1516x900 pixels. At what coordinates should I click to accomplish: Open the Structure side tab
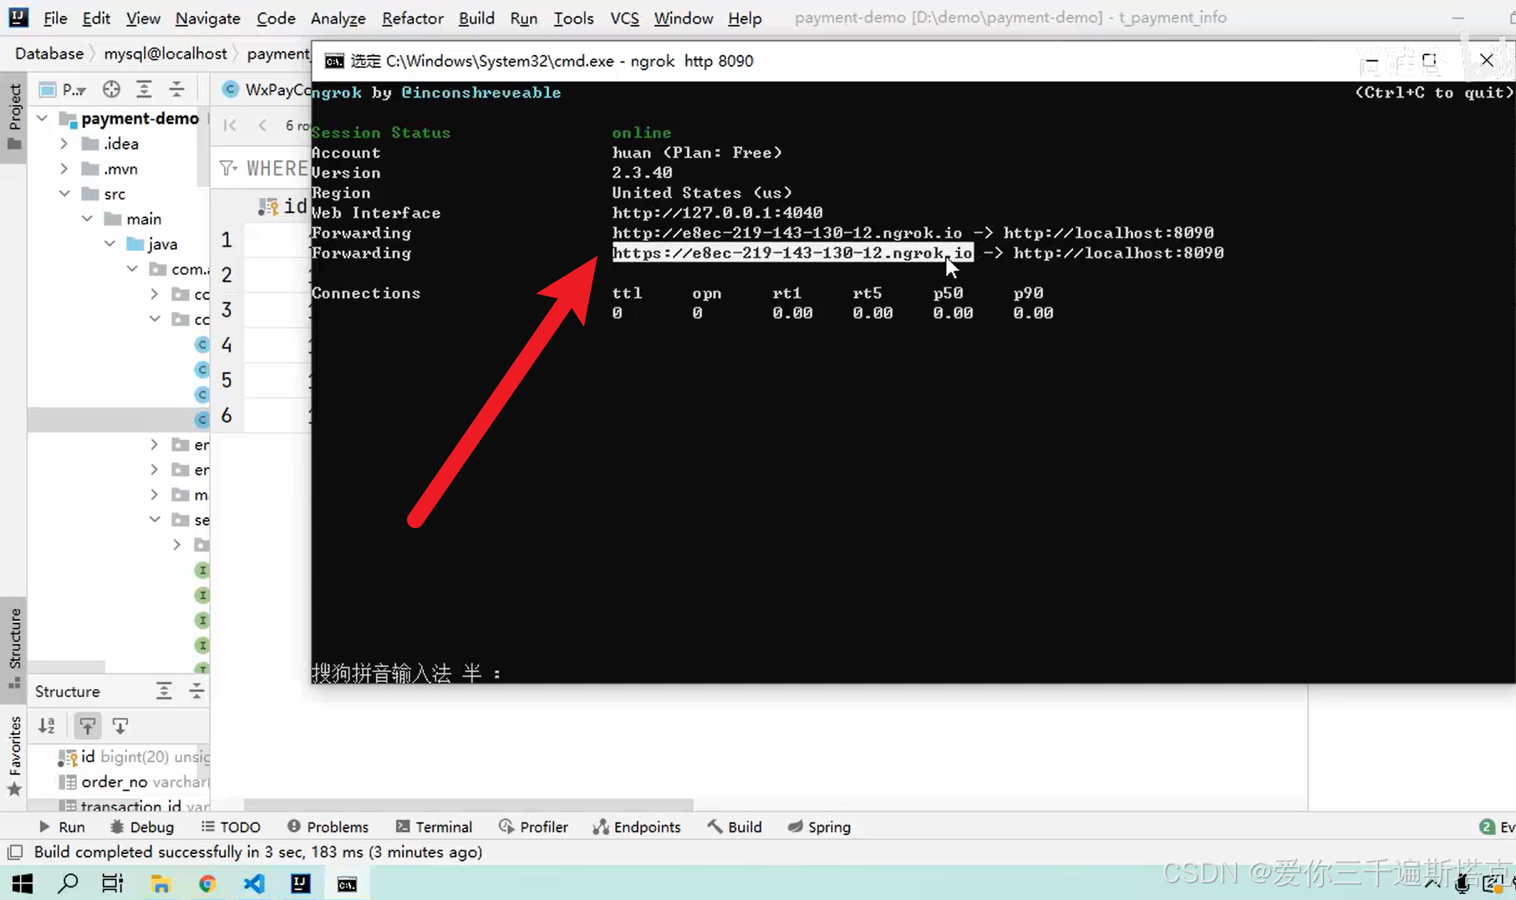(14, 648)
